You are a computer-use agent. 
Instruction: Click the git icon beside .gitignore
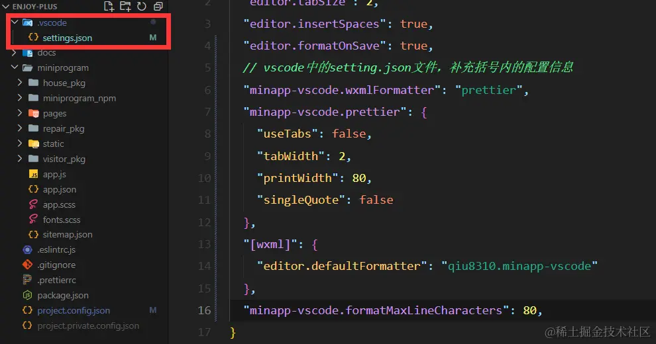[27, 265]
